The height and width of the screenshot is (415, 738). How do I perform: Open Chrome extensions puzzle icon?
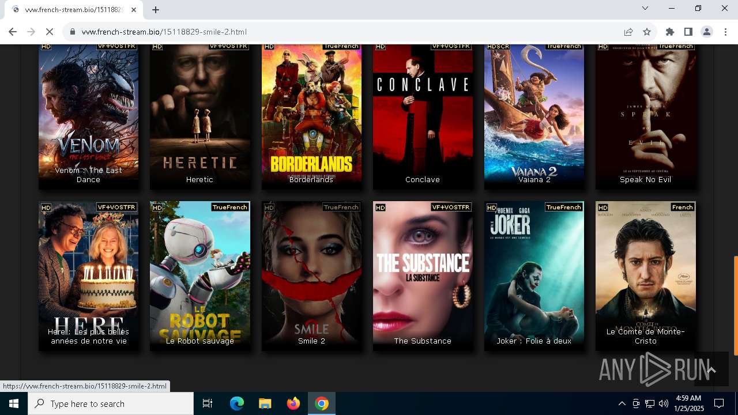[669, 32]
